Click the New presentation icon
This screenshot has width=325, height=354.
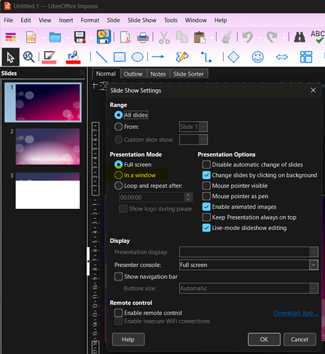[x=30, y=37]
